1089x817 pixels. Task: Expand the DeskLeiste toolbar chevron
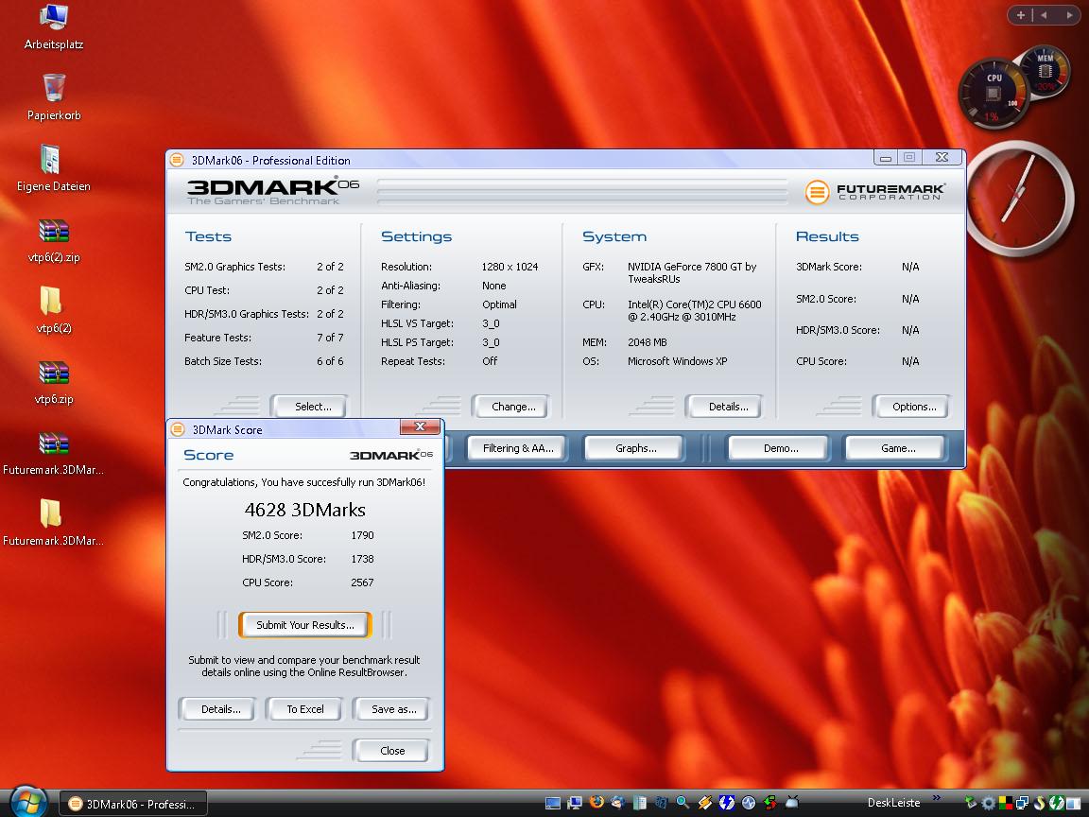tap(936, 797)
